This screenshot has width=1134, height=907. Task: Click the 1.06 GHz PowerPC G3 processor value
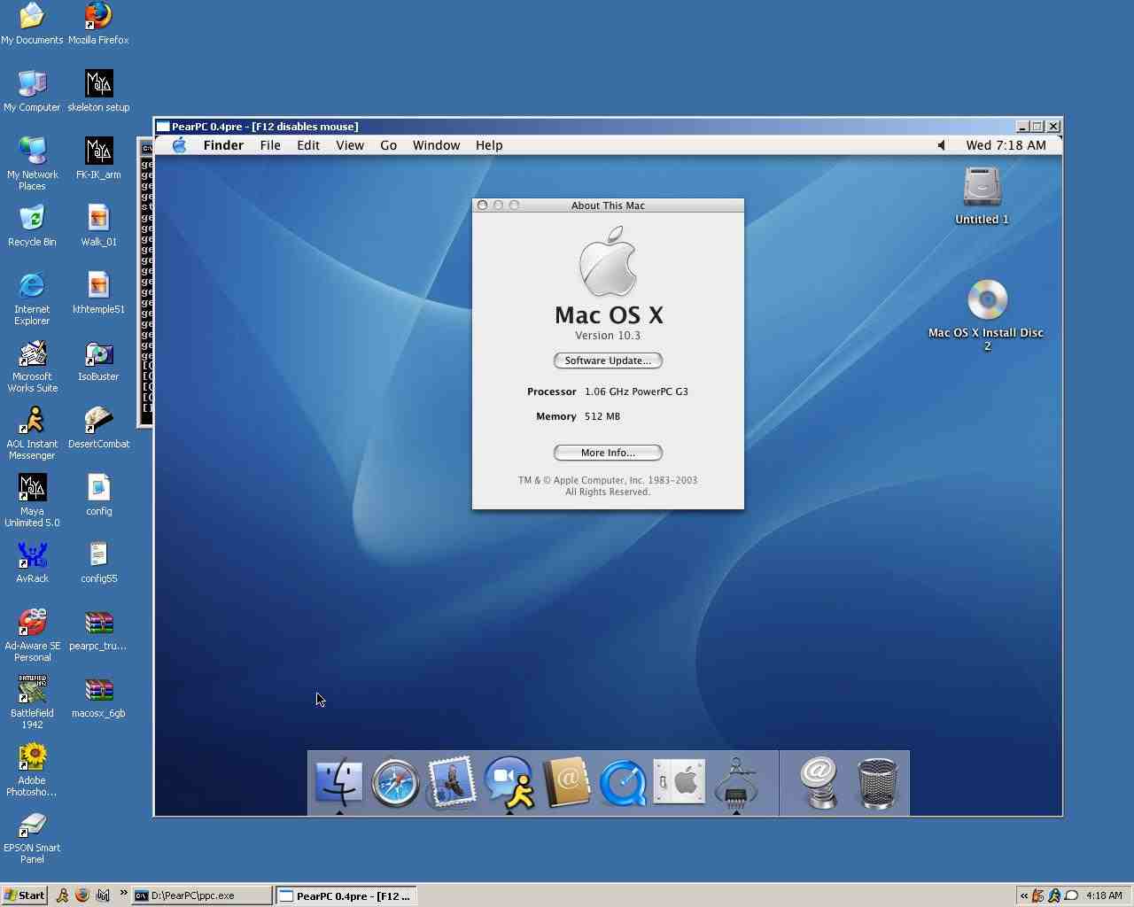(x=636, y=391)
